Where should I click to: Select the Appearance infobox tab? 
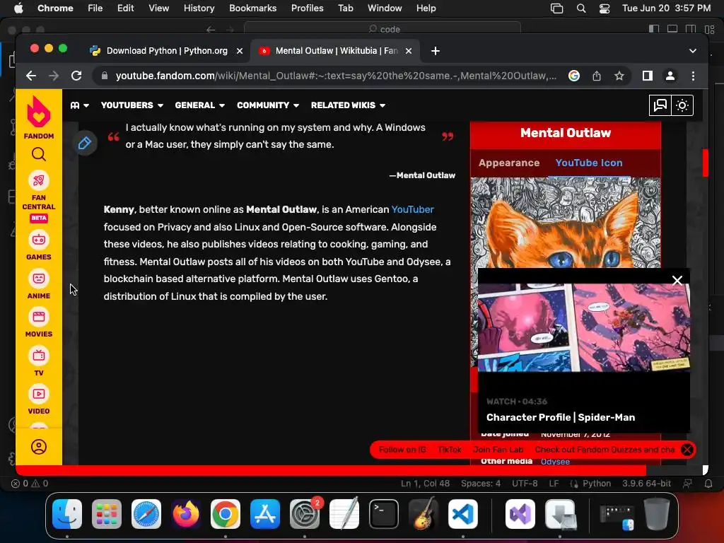point(509,163)
